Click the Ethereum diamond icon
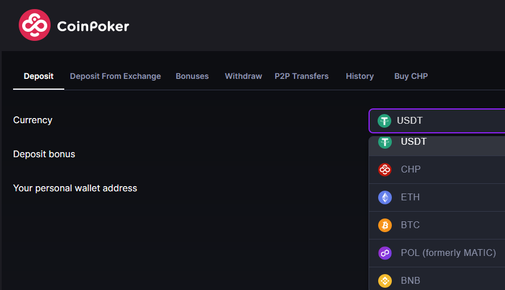 (385, 197)
